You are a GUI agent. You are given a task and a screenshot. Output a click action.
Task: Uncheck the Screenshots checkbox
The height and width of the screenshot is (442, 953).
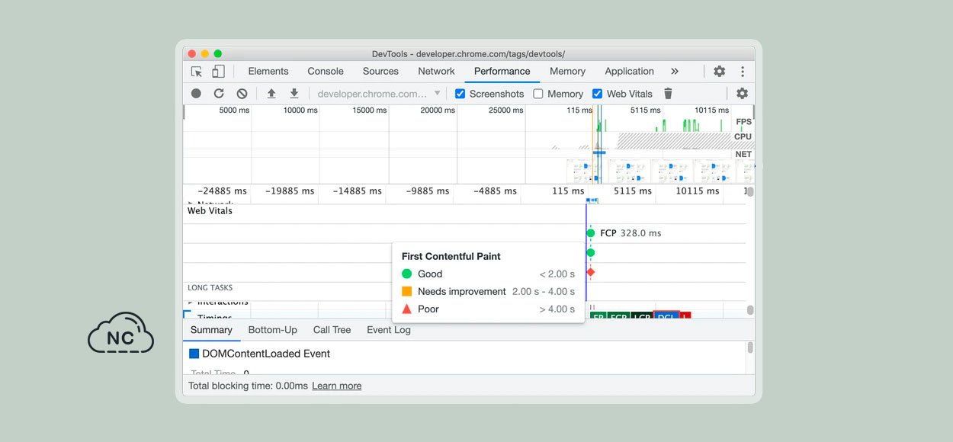coord(460,94)
